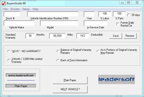Open the File menu
Viewport: 144px width, 97px height.
[5, 9]
